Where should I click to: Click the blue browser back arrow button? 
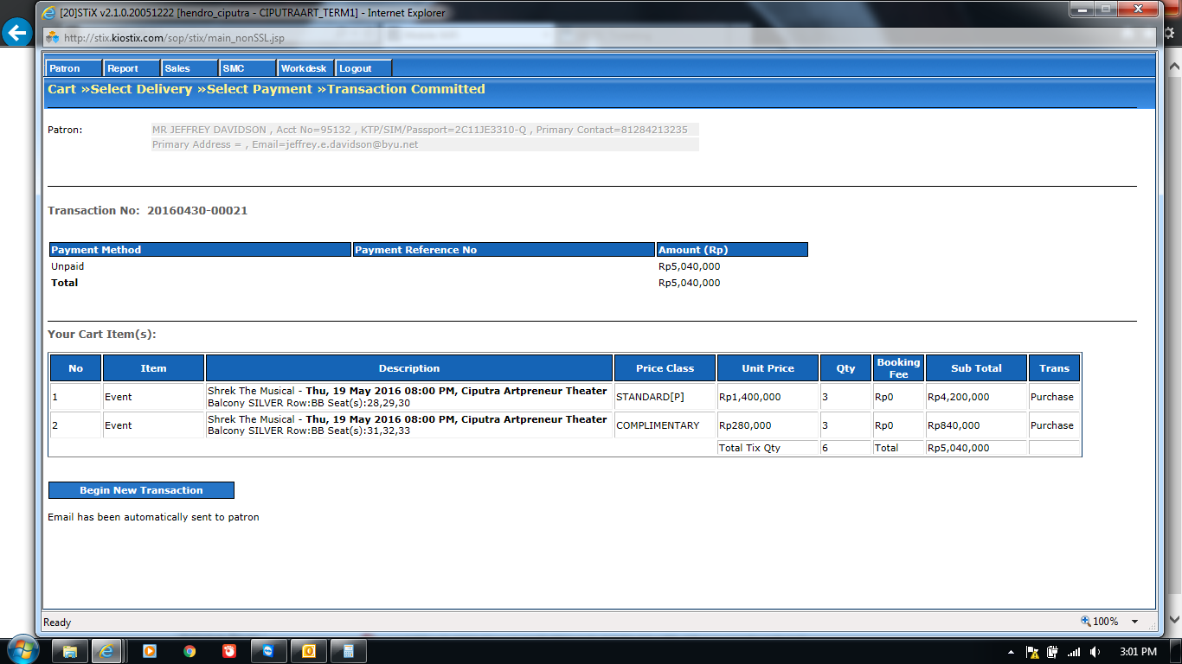click(x=16, y=34)
